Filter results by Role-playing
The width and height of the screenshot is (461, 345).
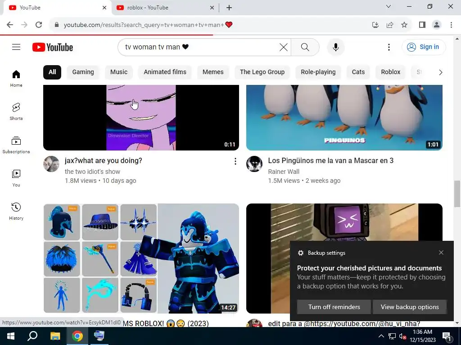318,72
